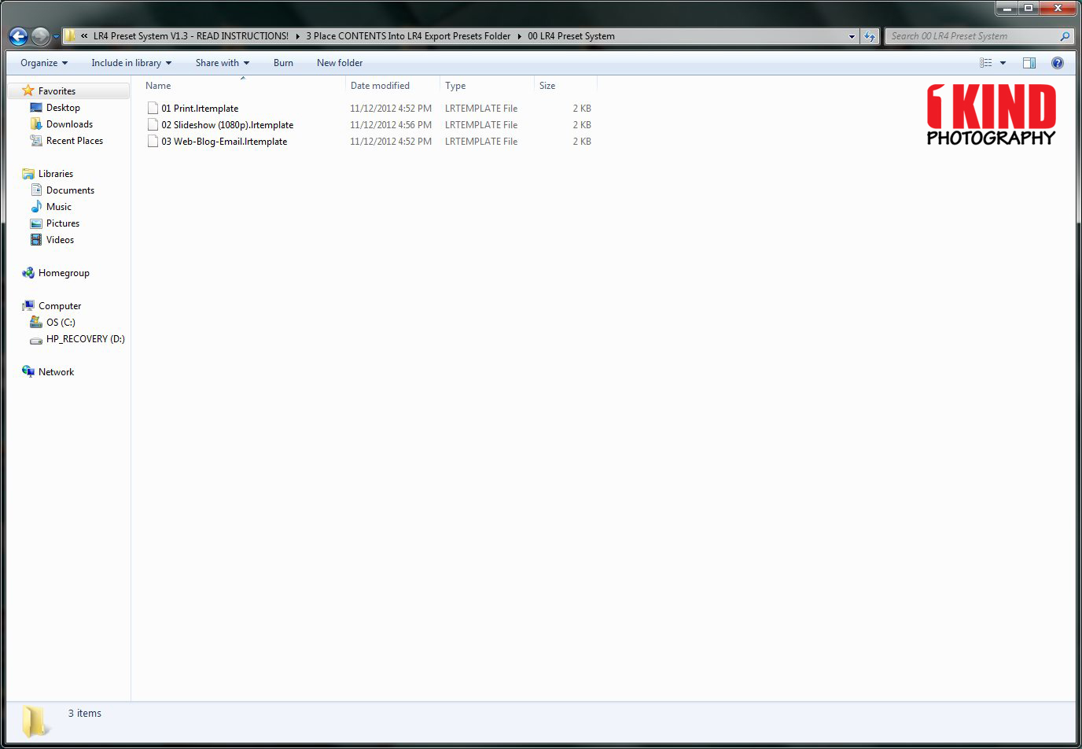Open Downloads in Favorites

pos(69,124)
